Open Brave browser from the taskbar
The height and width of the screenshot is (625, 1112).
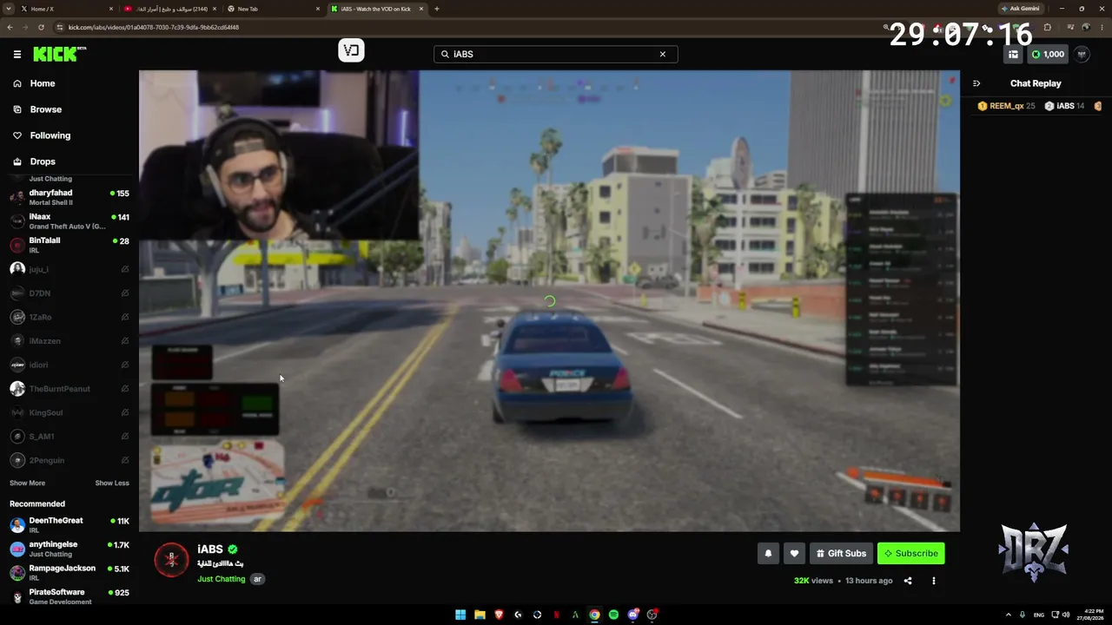click(499, 615)
